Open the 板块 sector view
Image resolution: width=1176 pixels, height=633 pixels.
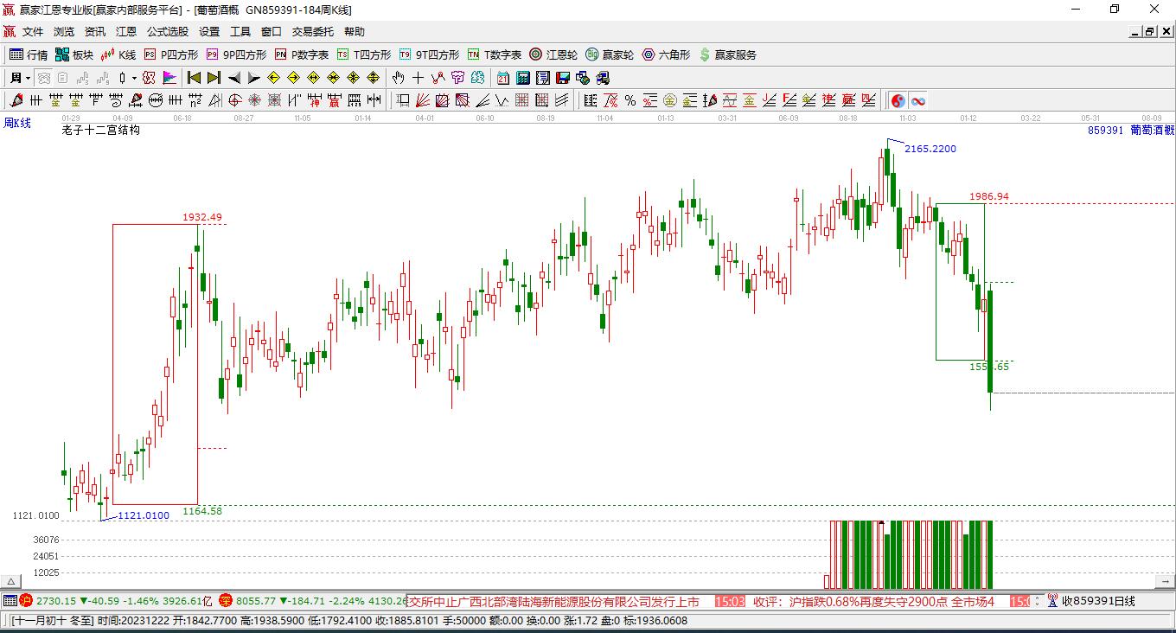coord(74,54)
